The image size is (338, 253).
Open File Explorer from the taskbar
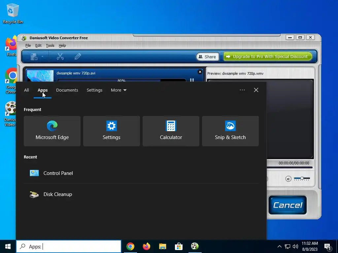162,246
